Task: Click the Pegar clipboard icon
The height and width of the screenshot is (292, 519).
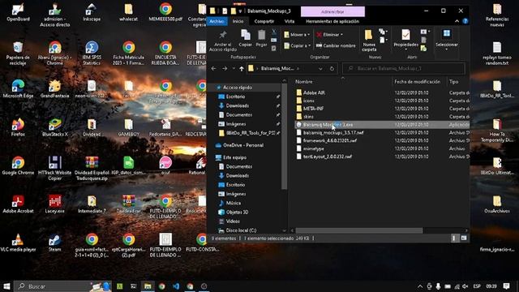Action: 261,34
